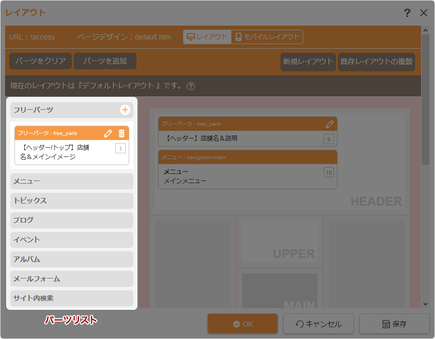Delete the free_parts item with trash icon
The width and height of the screenshot is (435, 339).
(122, 133)
